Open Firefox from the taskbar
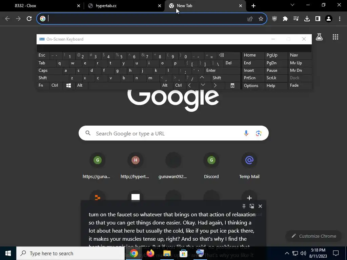 coord(150,253)
